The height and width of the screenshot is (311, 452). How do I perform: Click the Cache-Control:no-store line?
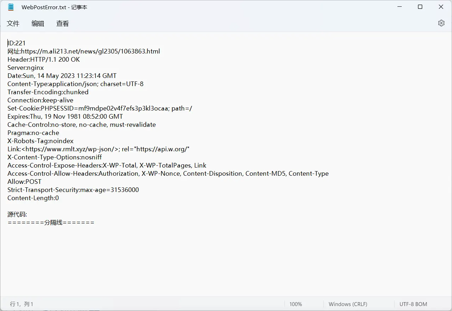click(x=81, y=125)
